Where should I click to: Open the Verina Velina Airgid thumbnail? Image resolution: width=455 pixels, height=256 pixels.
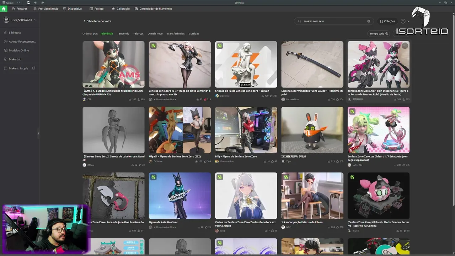(246, 196)
